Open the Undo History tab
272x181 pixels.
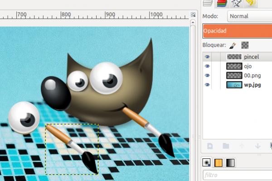click(251, 3)
